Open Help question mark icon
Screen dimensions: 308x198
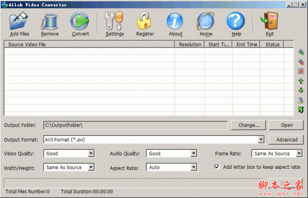tap(236, 21)
